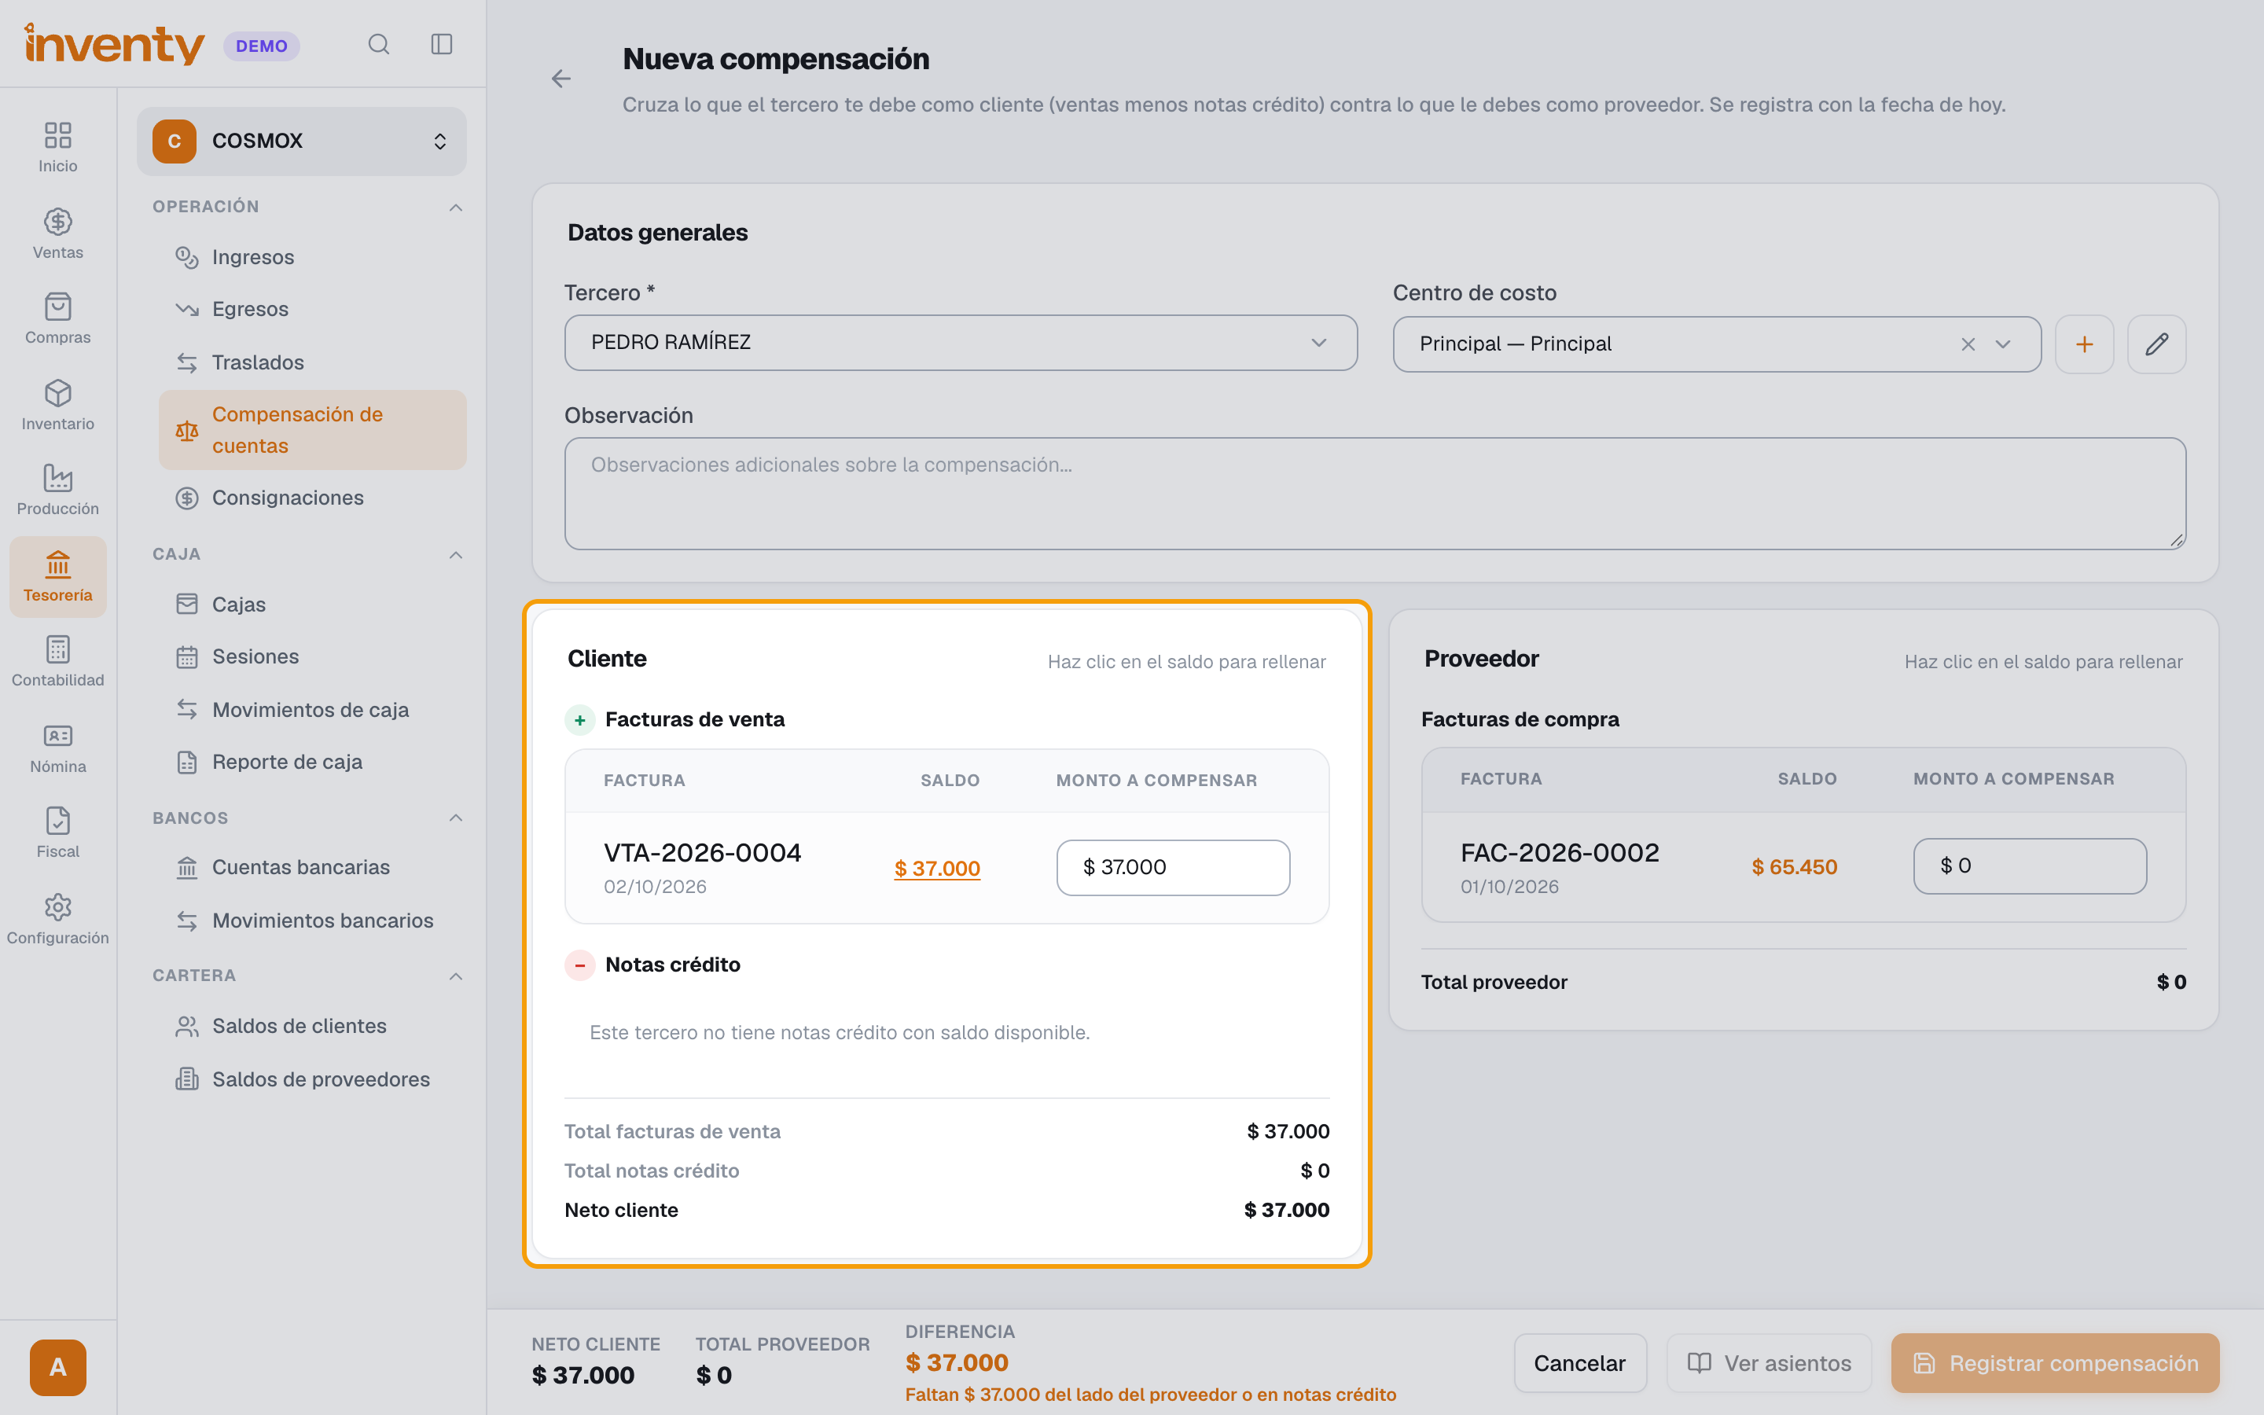
Task: Open the Configuración module
Action: (58, 919)
